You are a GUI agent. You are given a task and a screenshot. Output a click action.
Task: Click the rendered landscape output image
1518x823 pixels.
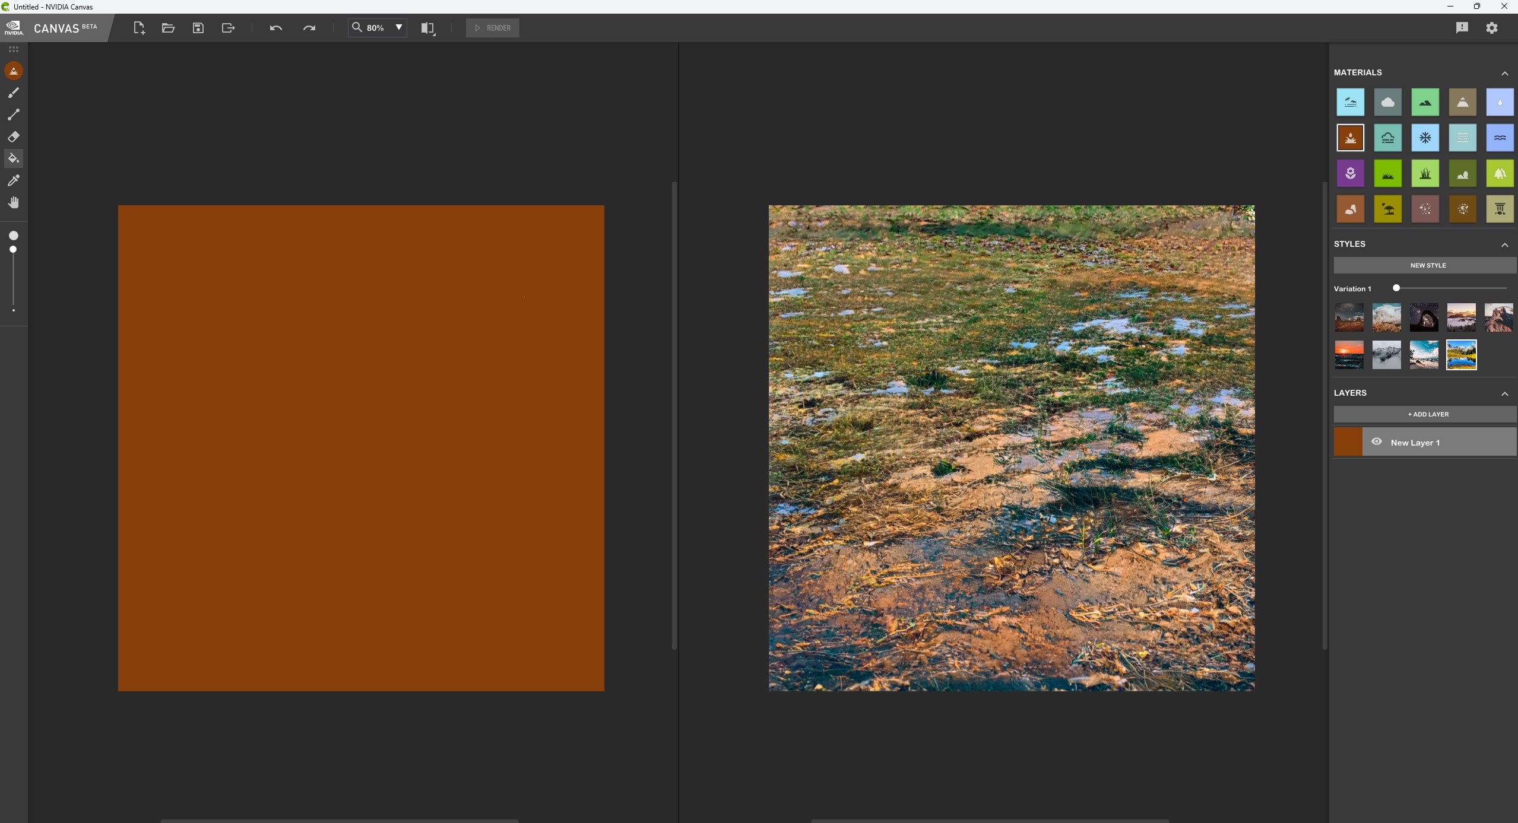click(x=1012, y=448)
